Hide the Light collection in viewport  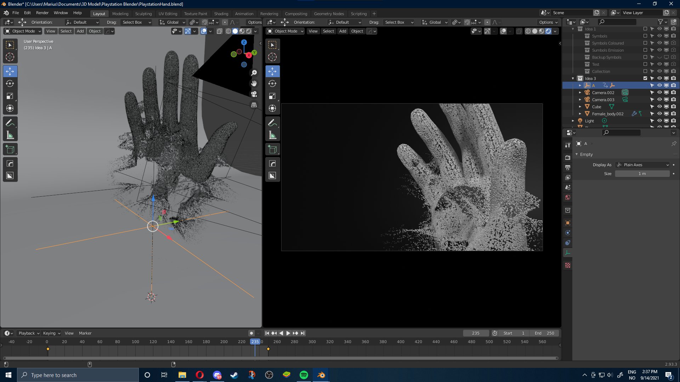pos(659,121)
